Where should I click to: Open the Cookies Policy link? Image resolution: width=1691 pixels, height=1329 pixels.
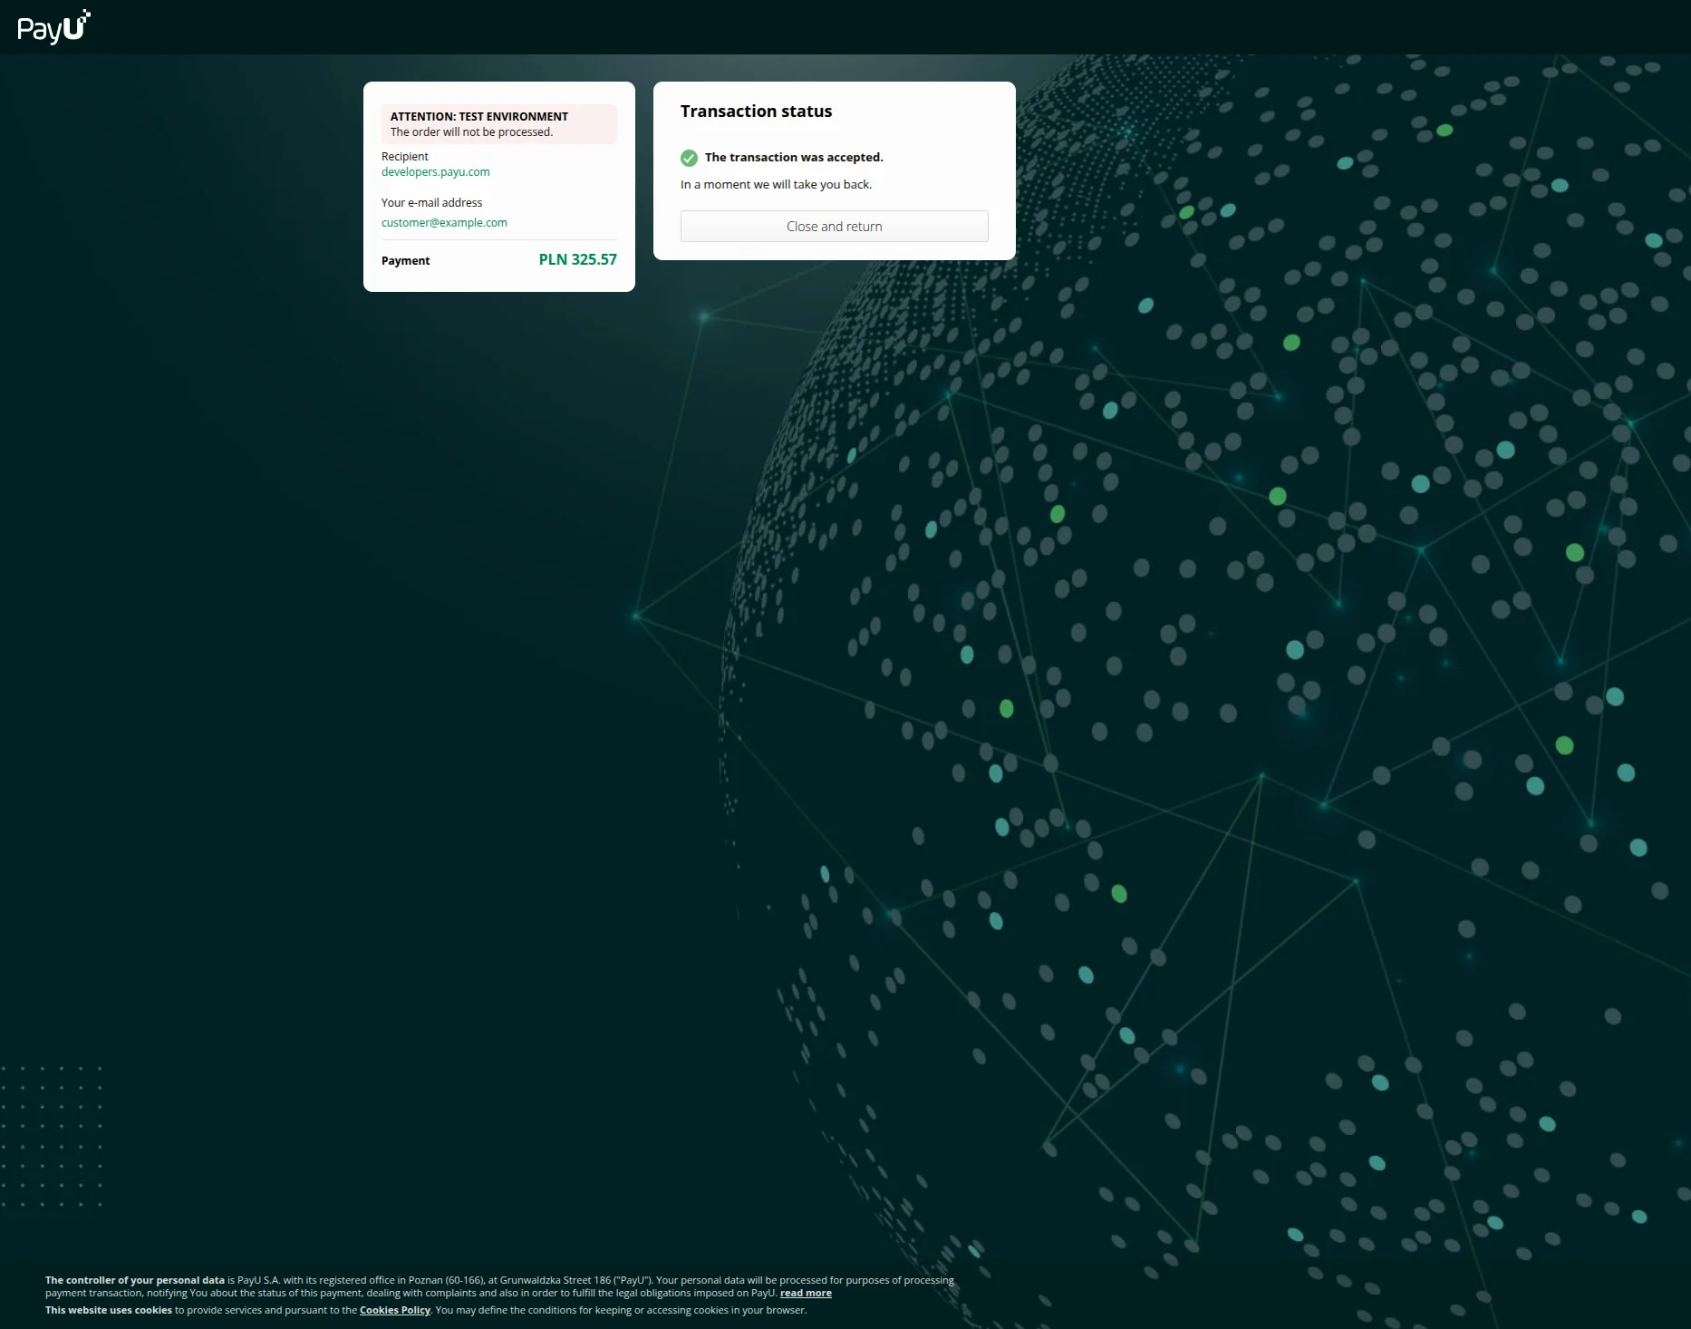394,1310
